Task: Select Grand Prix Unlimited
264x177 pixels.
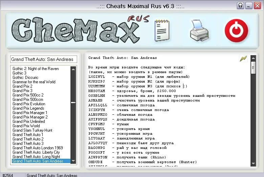Action: (29, 121)
